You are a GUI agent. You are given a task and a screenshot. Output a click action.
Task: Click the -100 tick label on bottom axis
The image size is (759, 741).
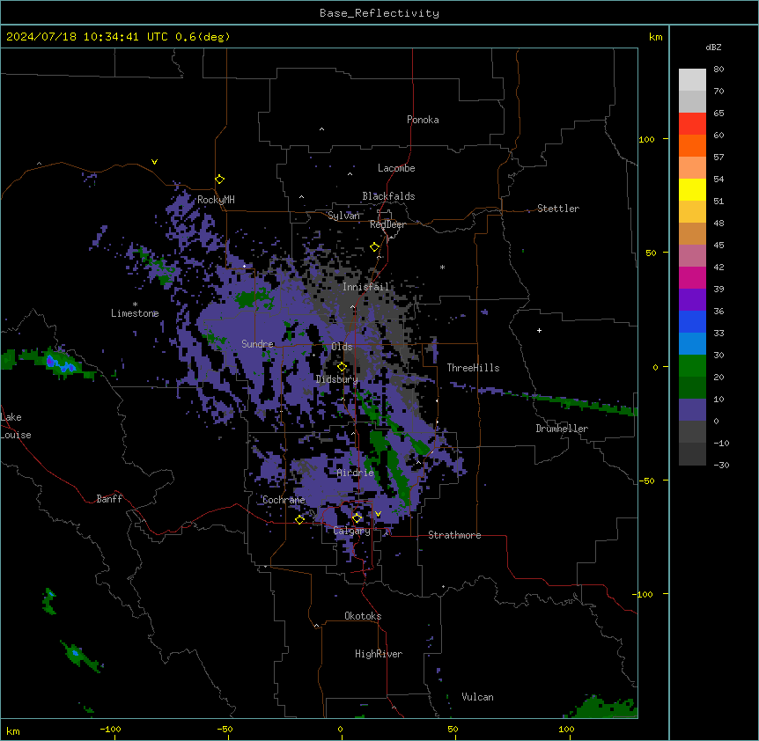110,730
